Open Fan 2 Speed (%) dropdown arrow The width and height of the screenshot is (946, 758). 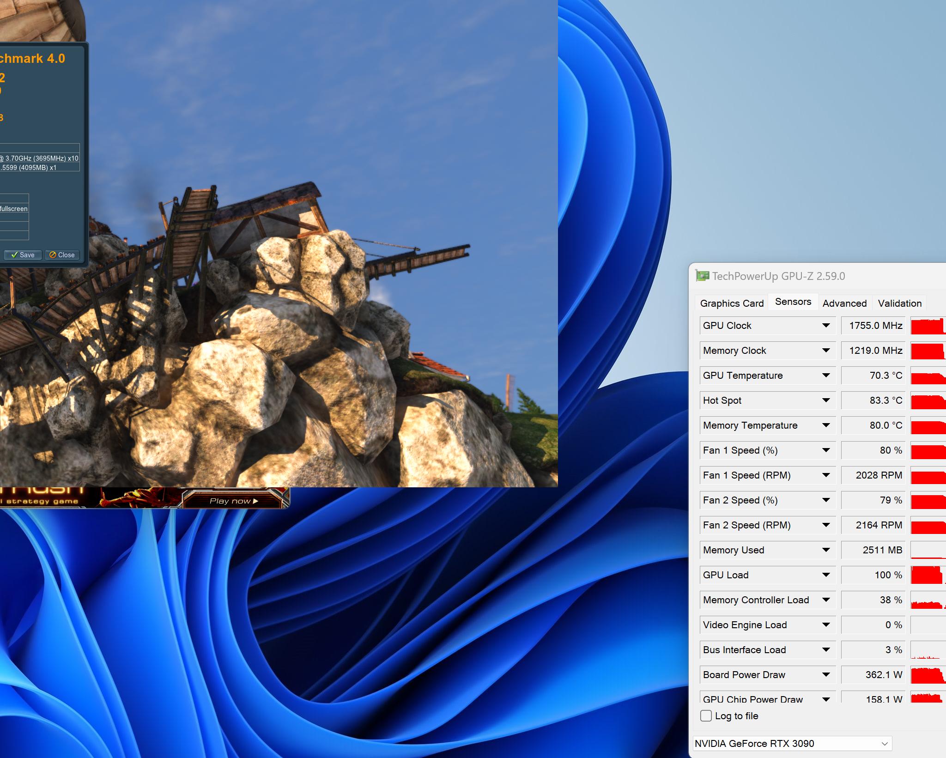[826, 500]
